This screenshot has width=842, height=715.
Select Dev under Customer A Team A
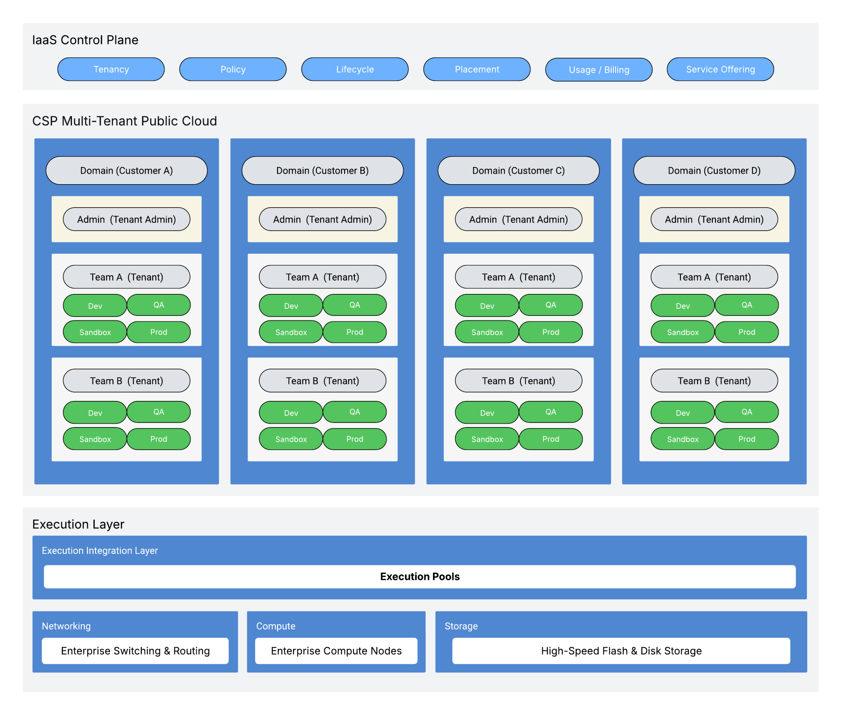pyautogui.click(x=95, y=306)
